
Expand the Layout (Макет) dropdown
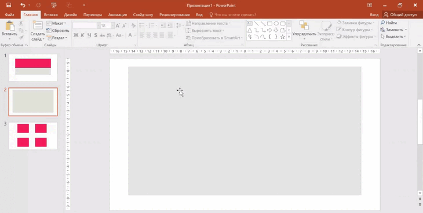[56, 23]
